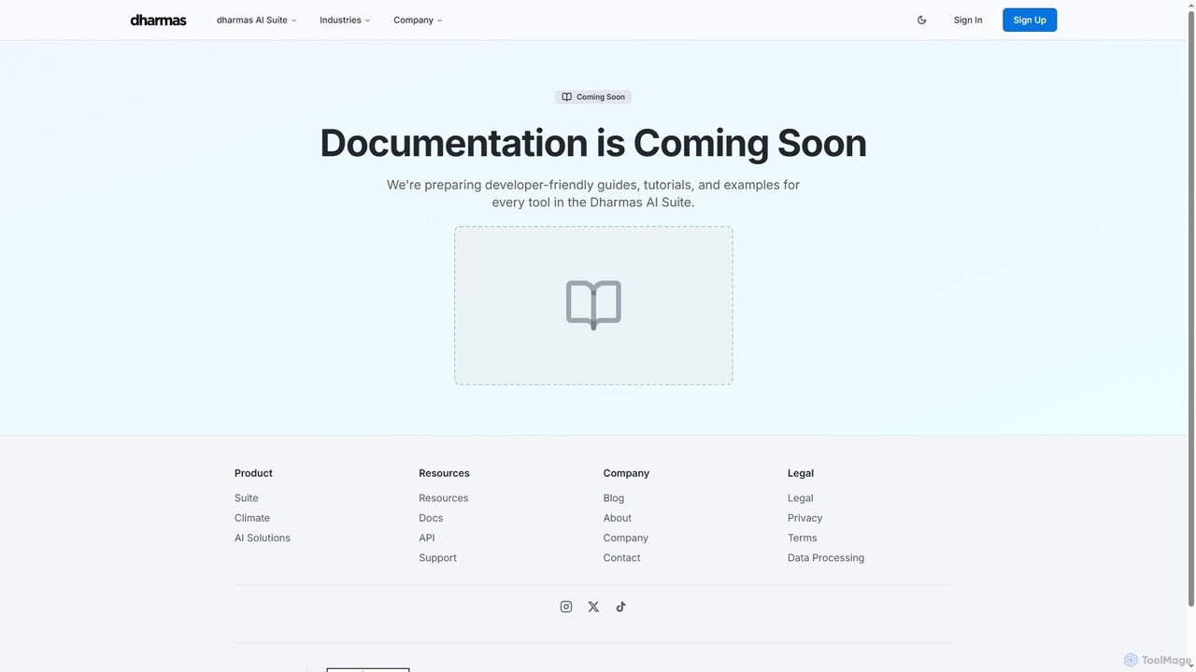Viewport: 1196px width, 672px height.
Task: Open the Suite footer link
Action: click(x=247, y=498)
